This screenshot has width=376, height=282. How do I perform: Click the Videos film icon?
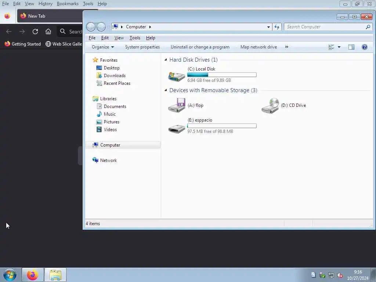tap(99, 130)
